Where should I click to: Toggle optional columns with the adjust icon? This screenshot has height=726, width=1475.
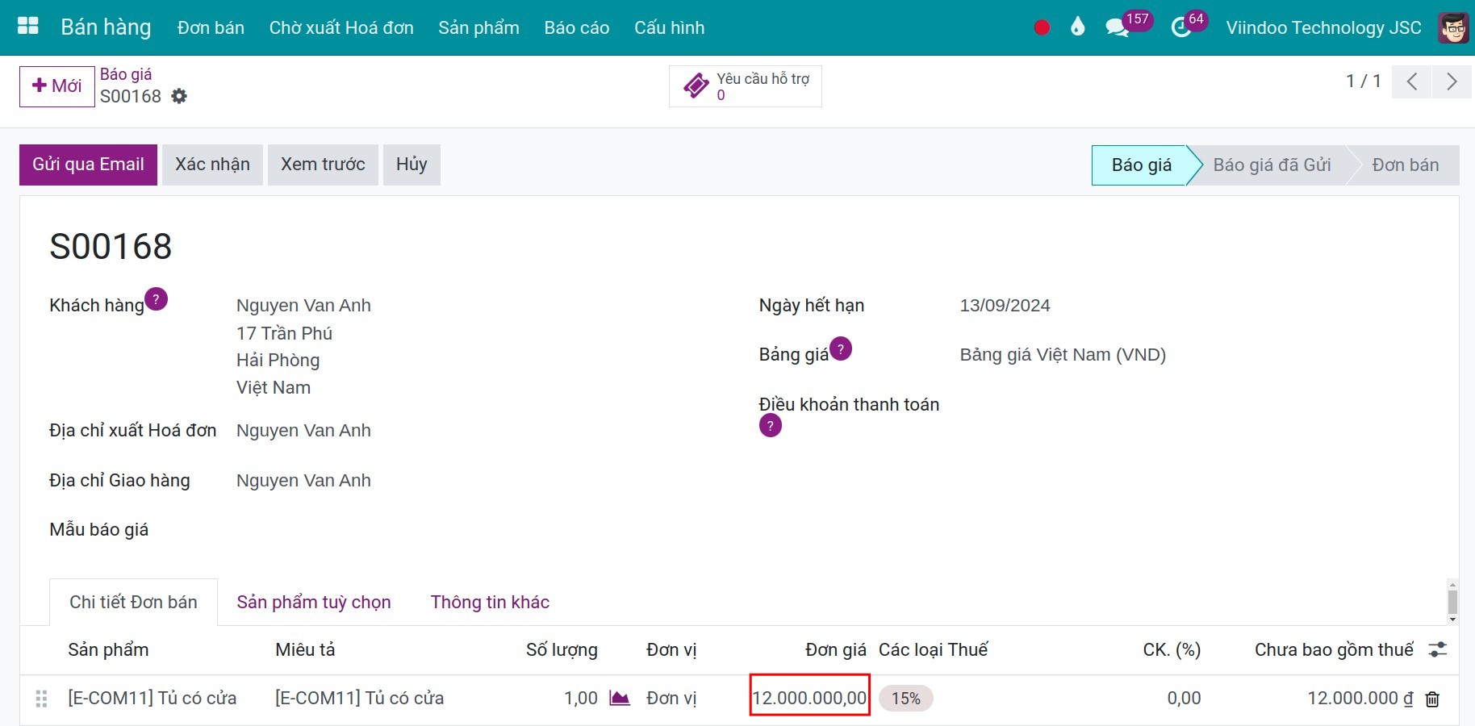coord(1437,649)
